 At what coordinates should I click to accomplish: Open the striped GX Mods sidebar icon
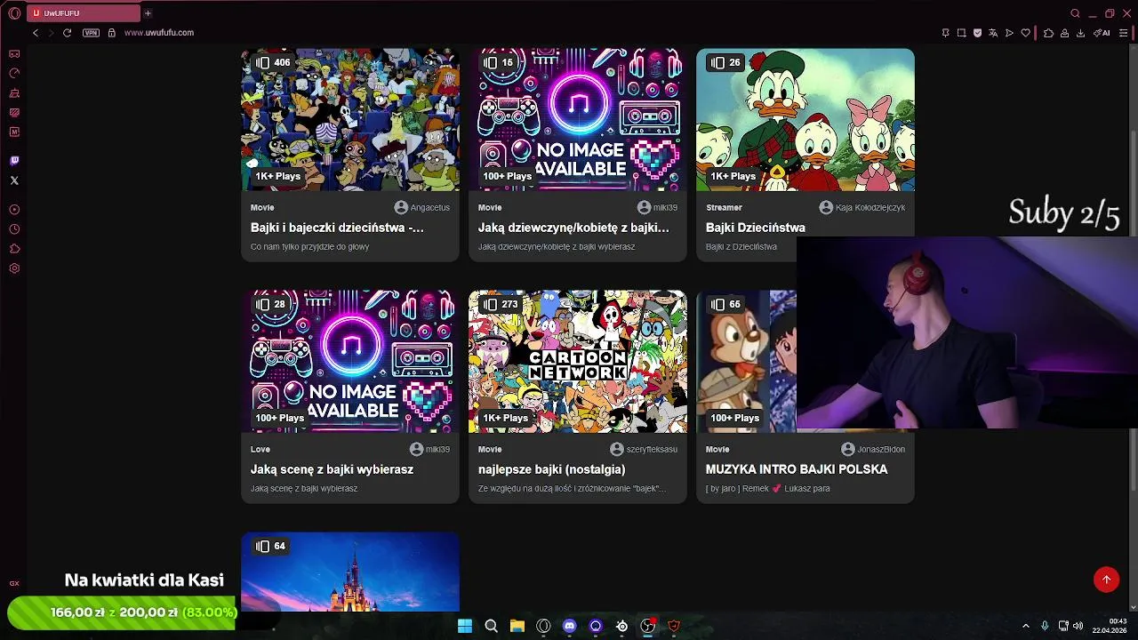click(14, 112)
